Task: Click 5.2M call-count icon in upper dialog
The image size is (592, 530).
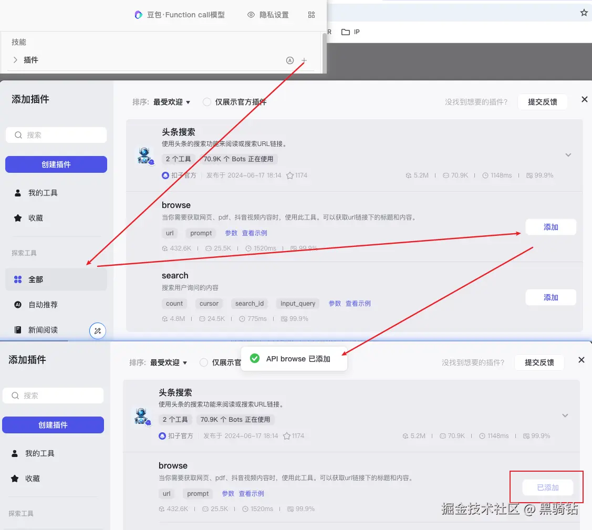Action: point(408,175)
